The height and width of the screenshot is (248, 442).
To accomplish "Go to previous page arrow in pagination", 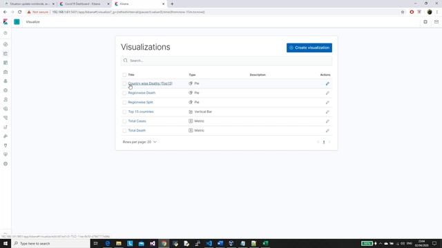I will point(318,142).
